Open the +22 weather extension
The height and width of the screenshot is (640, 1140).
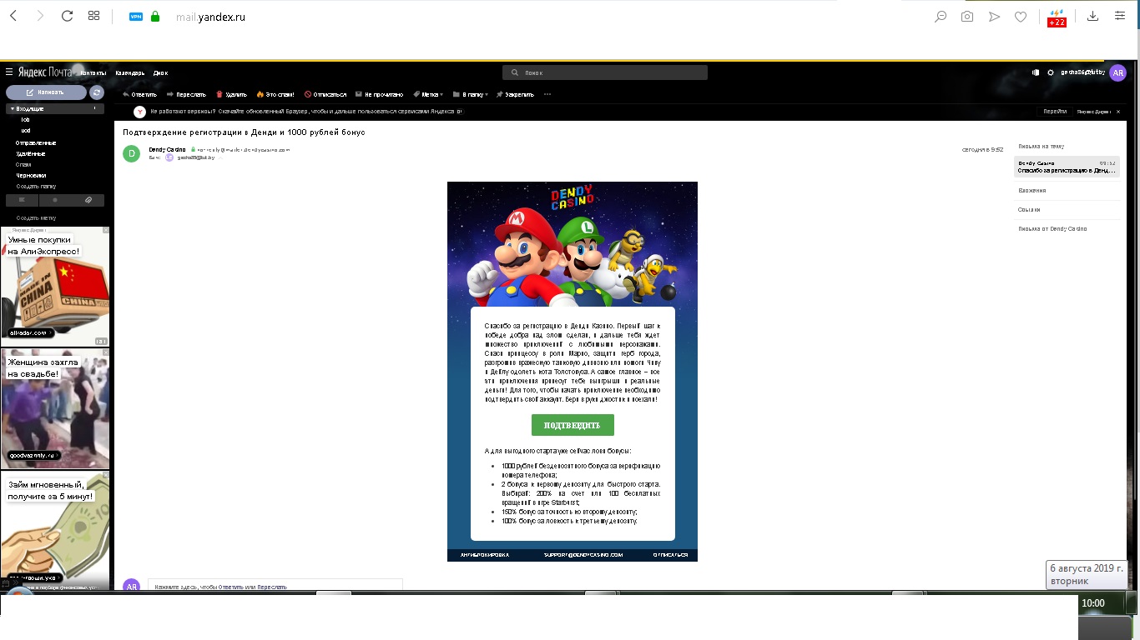(1057, 17)
